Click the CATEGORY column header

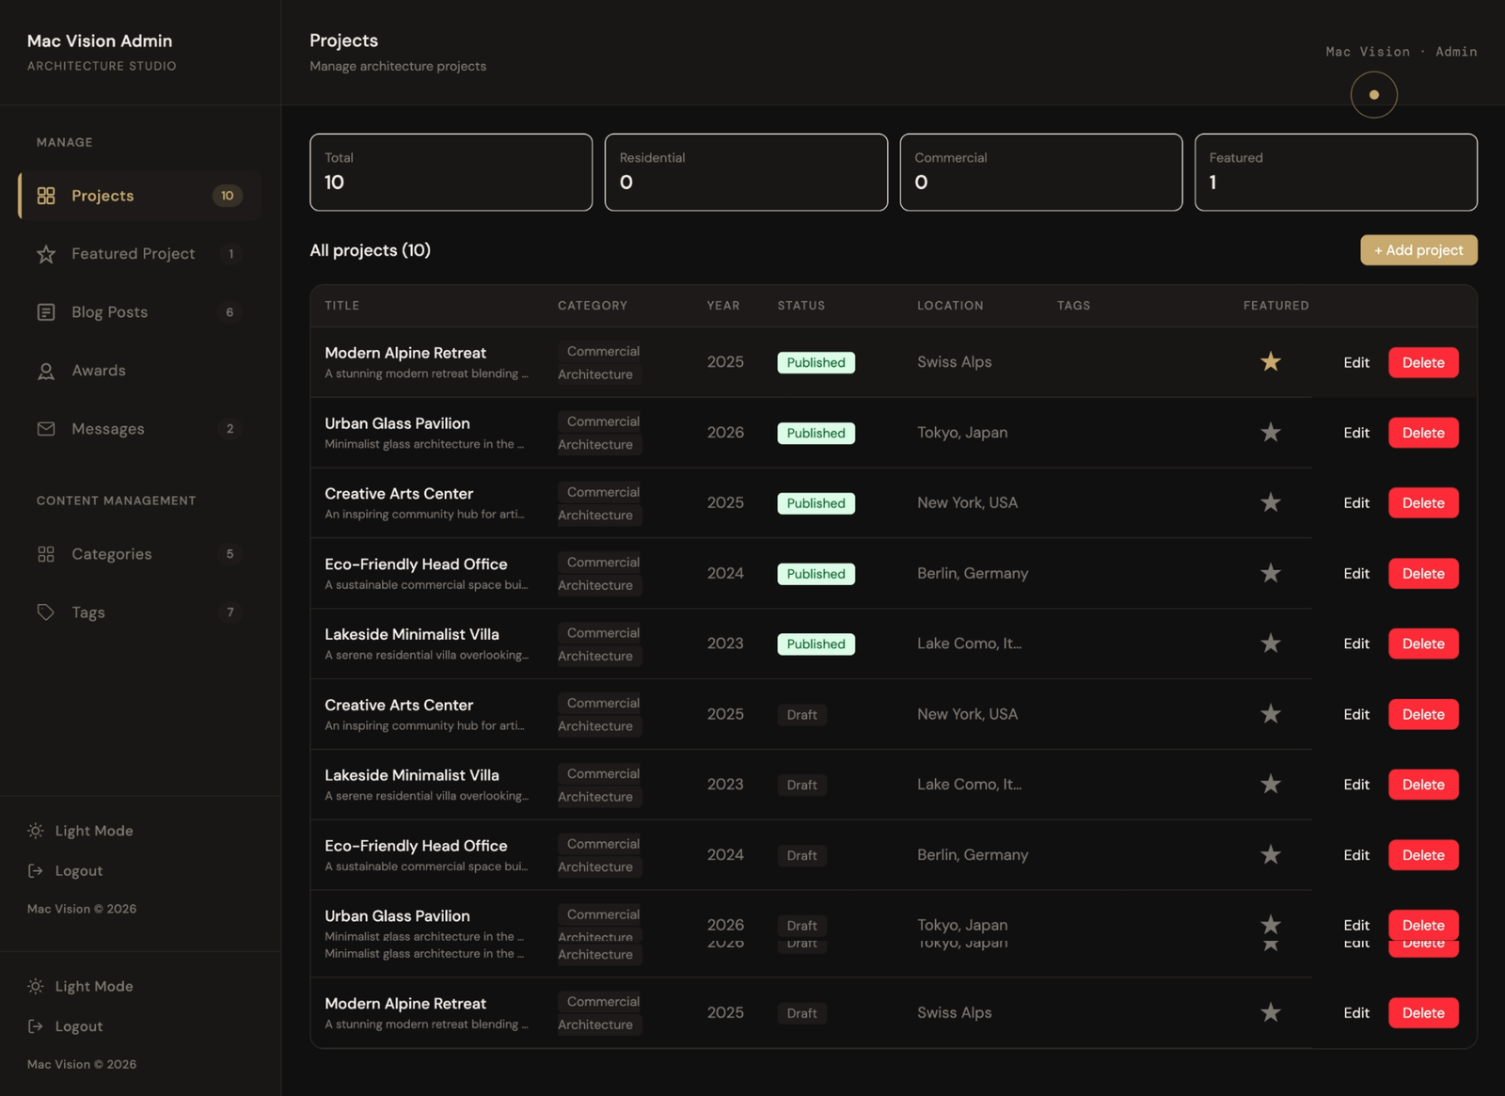point(593,306)
